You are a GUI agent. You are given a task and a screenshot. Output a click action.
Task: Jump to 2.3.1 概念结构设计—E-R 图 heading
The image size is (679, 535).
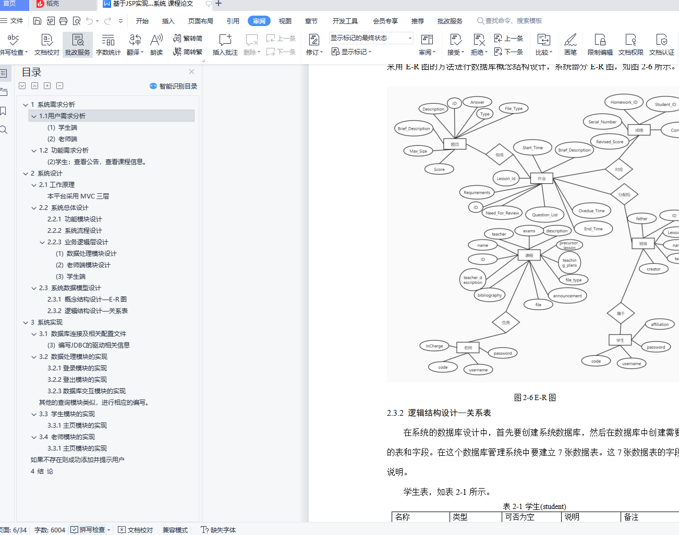(x=87, y=300)
